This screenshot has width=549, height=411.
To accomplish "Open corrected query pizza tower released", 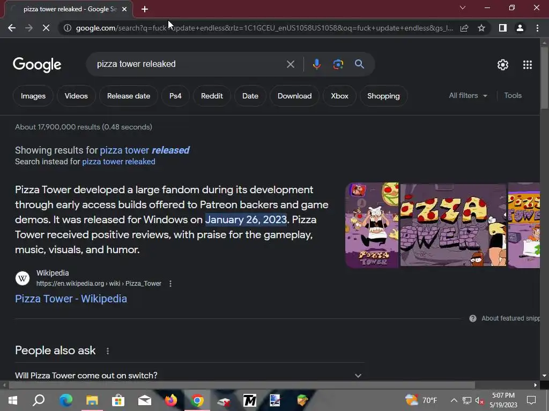I will (x=145, y=150).
